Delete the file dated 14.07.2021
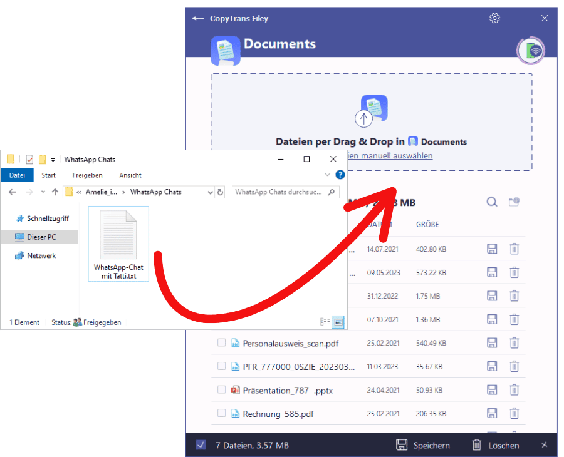 click(514, 249)
